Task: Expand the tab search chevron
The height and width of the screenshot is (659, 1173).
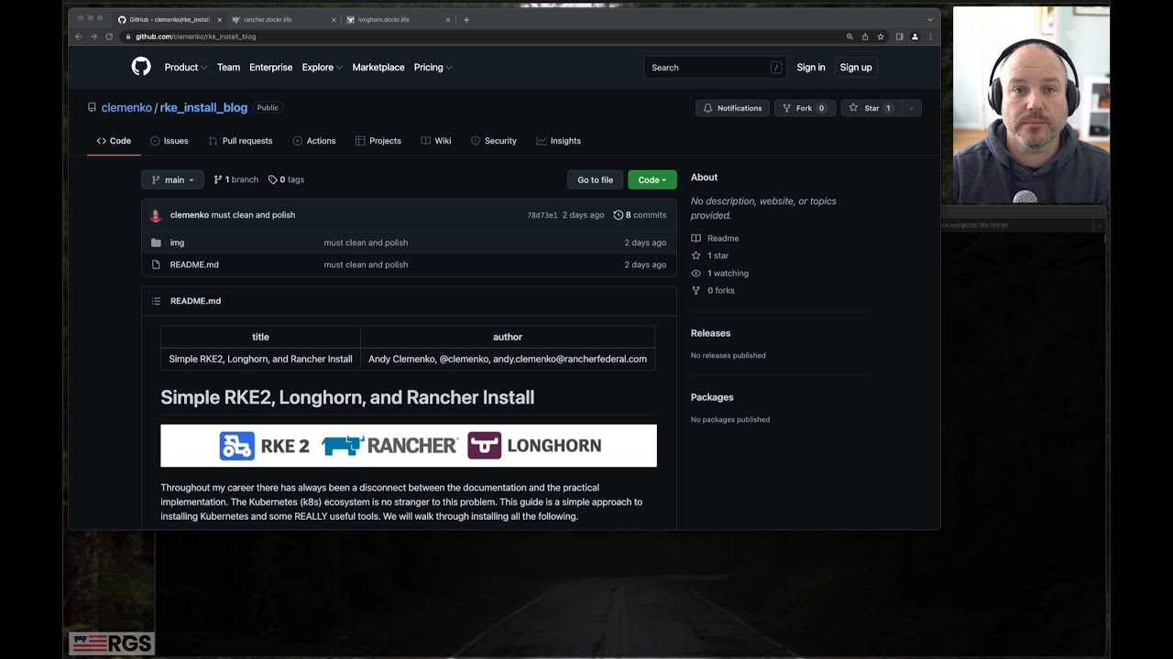Action: point(930,19)
